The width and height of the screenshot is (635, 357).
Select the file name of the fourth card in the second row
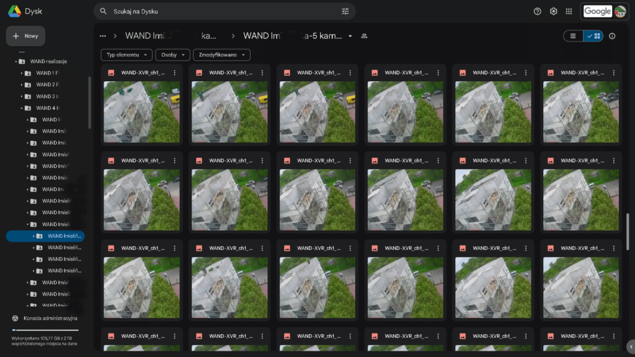tap(406, 161)
